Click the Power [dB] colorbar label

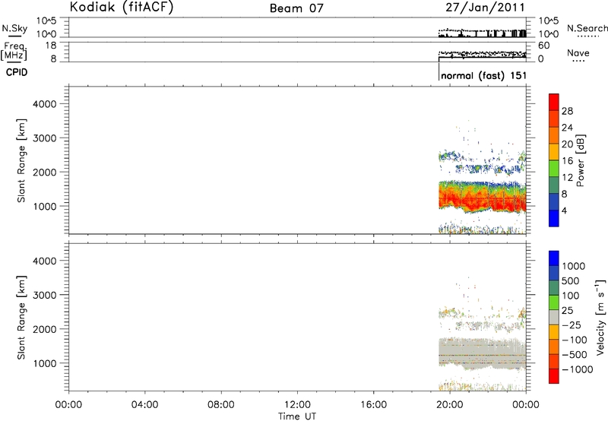tap(580, 160)
